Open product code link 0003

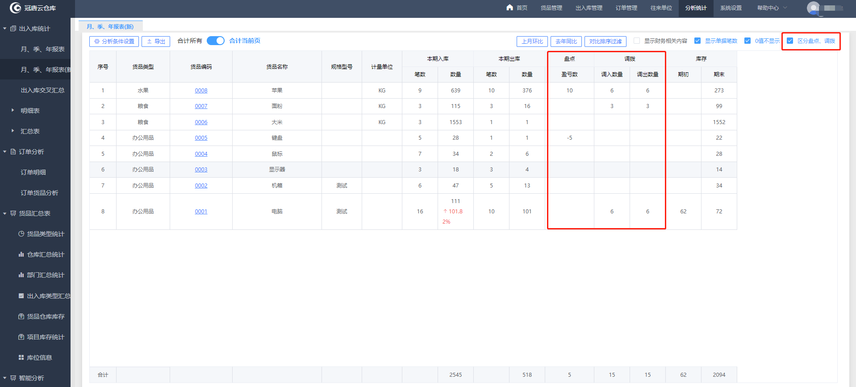coord(201,170)
